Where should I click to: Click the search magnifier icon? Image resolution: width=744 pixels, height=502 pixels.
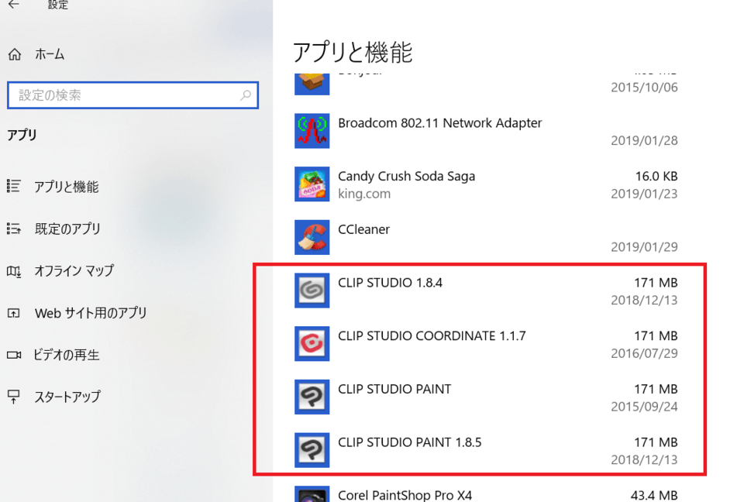pos(246,95)
